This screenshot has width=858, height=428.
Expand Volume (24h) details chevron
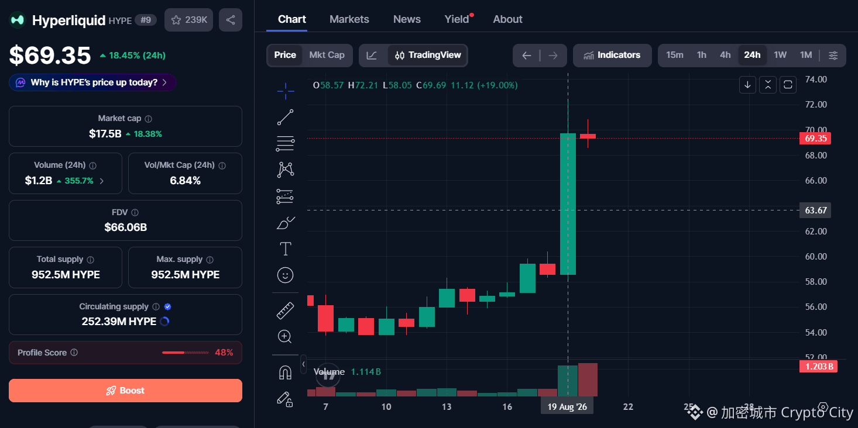pos(102,181)
